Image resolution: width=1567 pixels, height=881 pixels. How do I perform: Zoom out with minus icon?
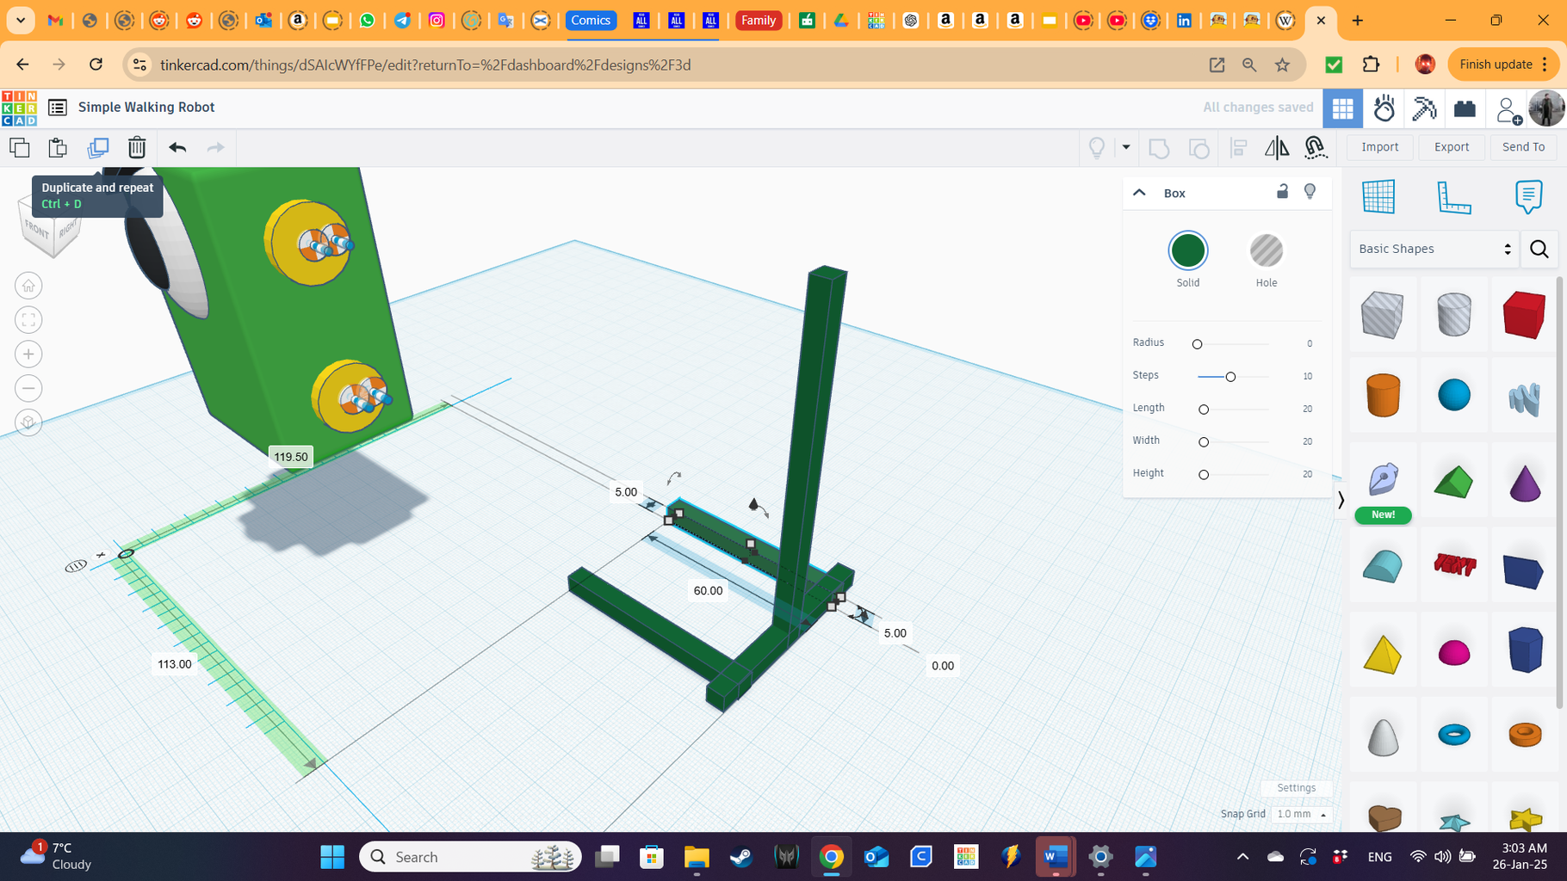point(28,389)
